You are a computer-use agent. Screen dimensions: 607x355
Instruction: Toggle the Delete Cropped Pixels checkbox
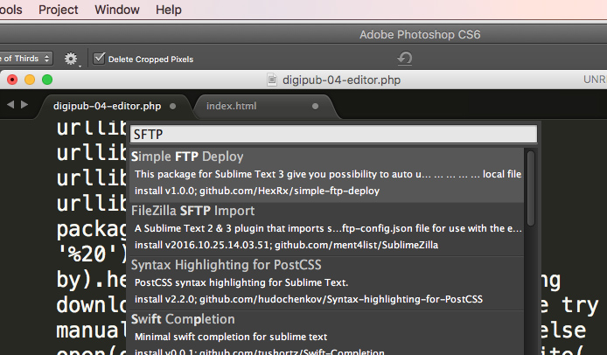(100, 59)
